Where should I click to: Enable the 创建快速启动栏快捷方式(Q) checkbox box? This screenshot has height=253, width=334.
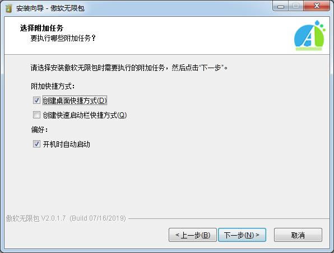point(36,115)
